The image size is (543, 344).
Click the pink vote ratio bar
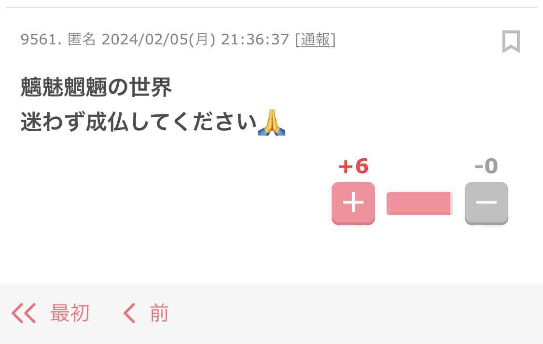tap(420, 204)
